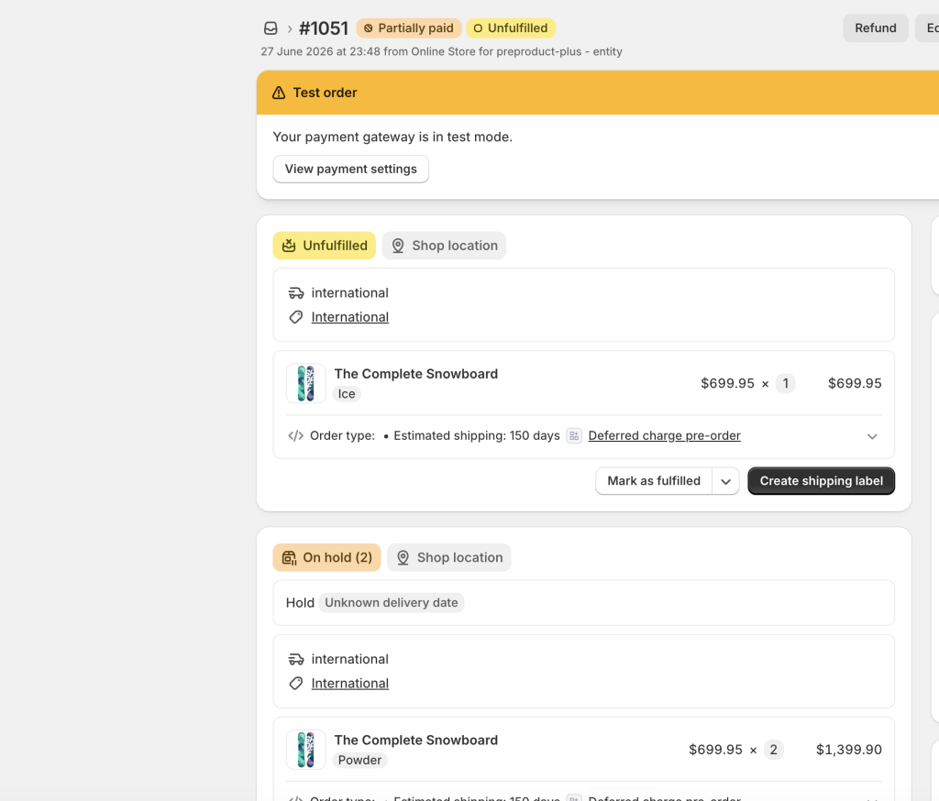The width and height of the screenshot is (939, 801).
Task: Open View payment settings
Action: (x=351, y=169)
